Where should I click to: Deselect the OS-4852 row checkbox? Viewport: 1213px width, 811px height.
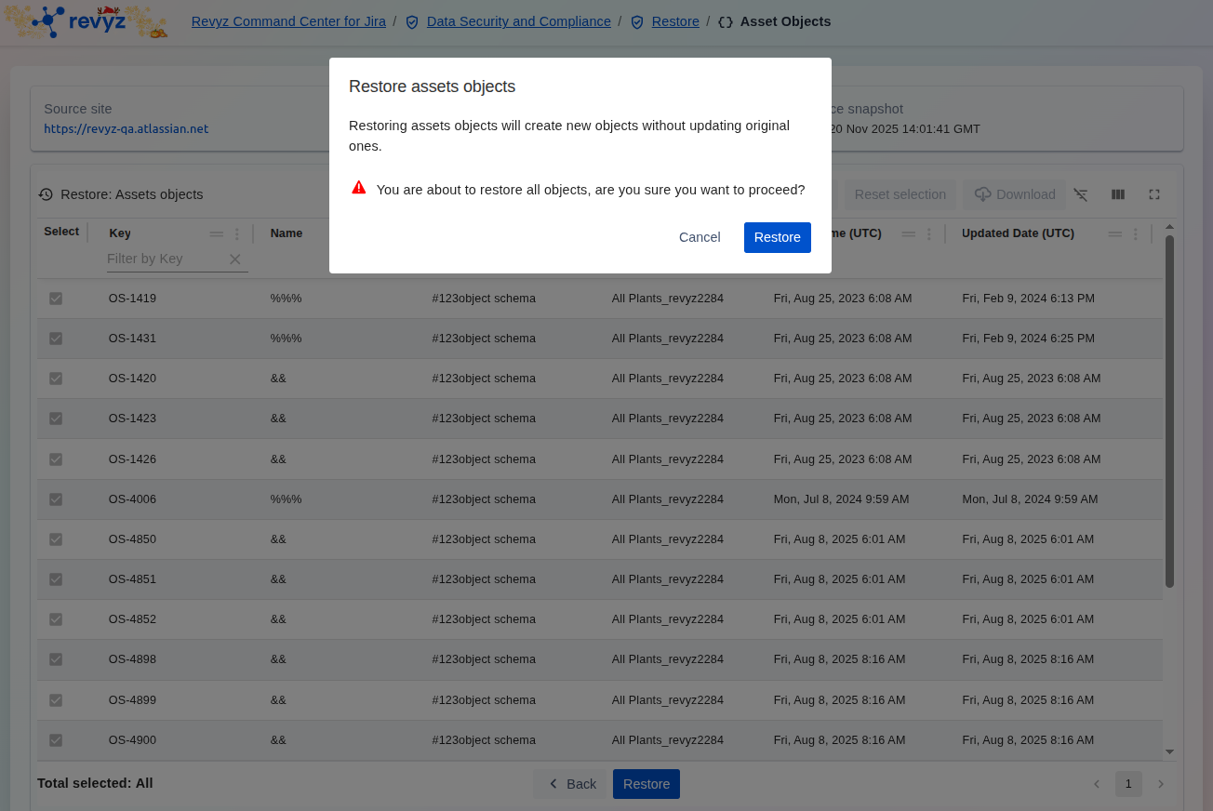(x=56, y=619)
